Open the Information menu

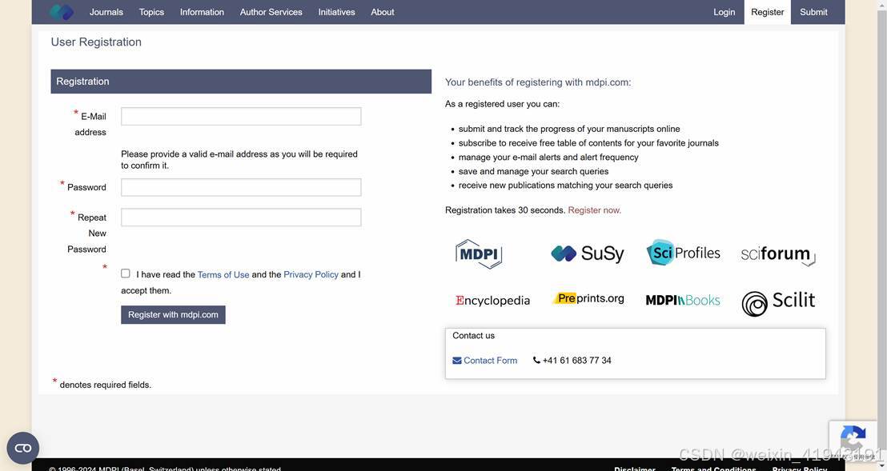click(202, 12)
